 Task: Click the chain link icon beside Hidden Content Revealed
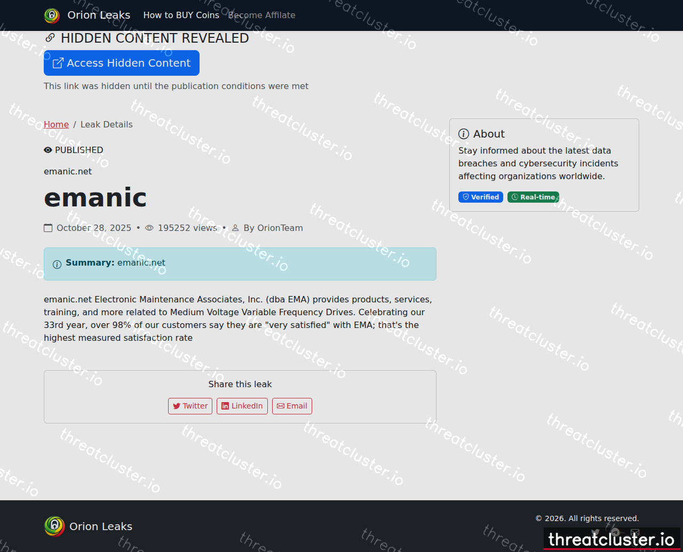pos(50,38)
